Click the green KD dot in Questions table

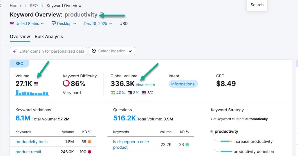click(187, 145)
